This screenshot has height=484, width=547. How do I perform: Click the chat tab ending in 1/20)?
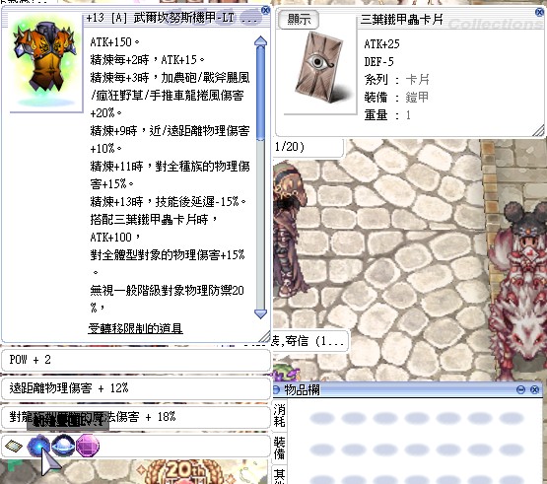tap(308, 147)
